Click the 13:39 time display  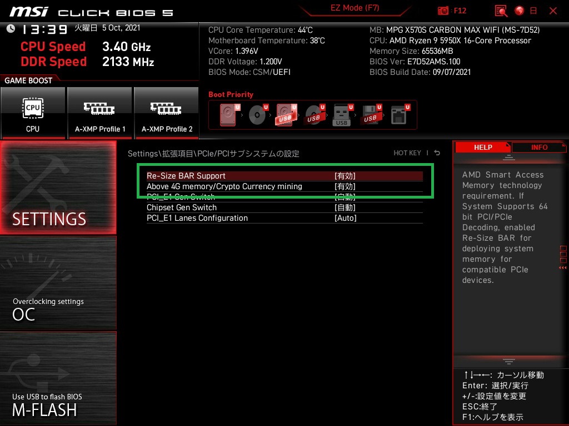click(x=44, y=29)
